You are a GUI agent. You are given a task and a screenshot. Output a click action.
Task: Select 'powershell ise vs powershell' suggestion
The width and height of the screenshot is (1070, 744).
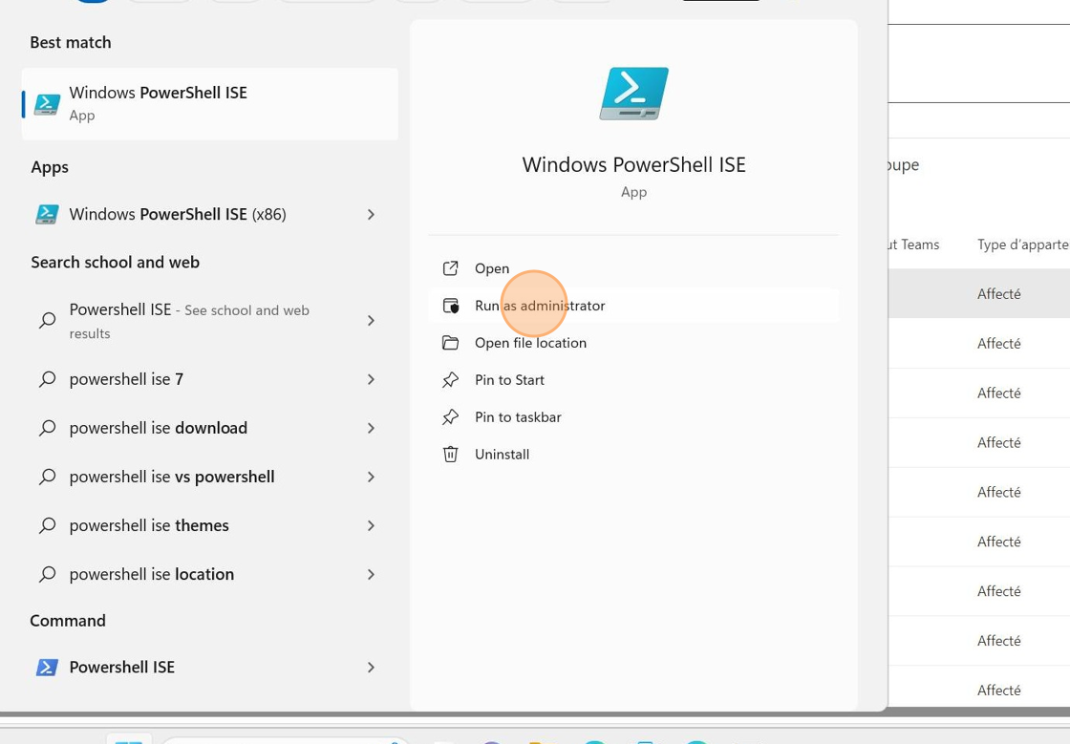tap(209, 477)
